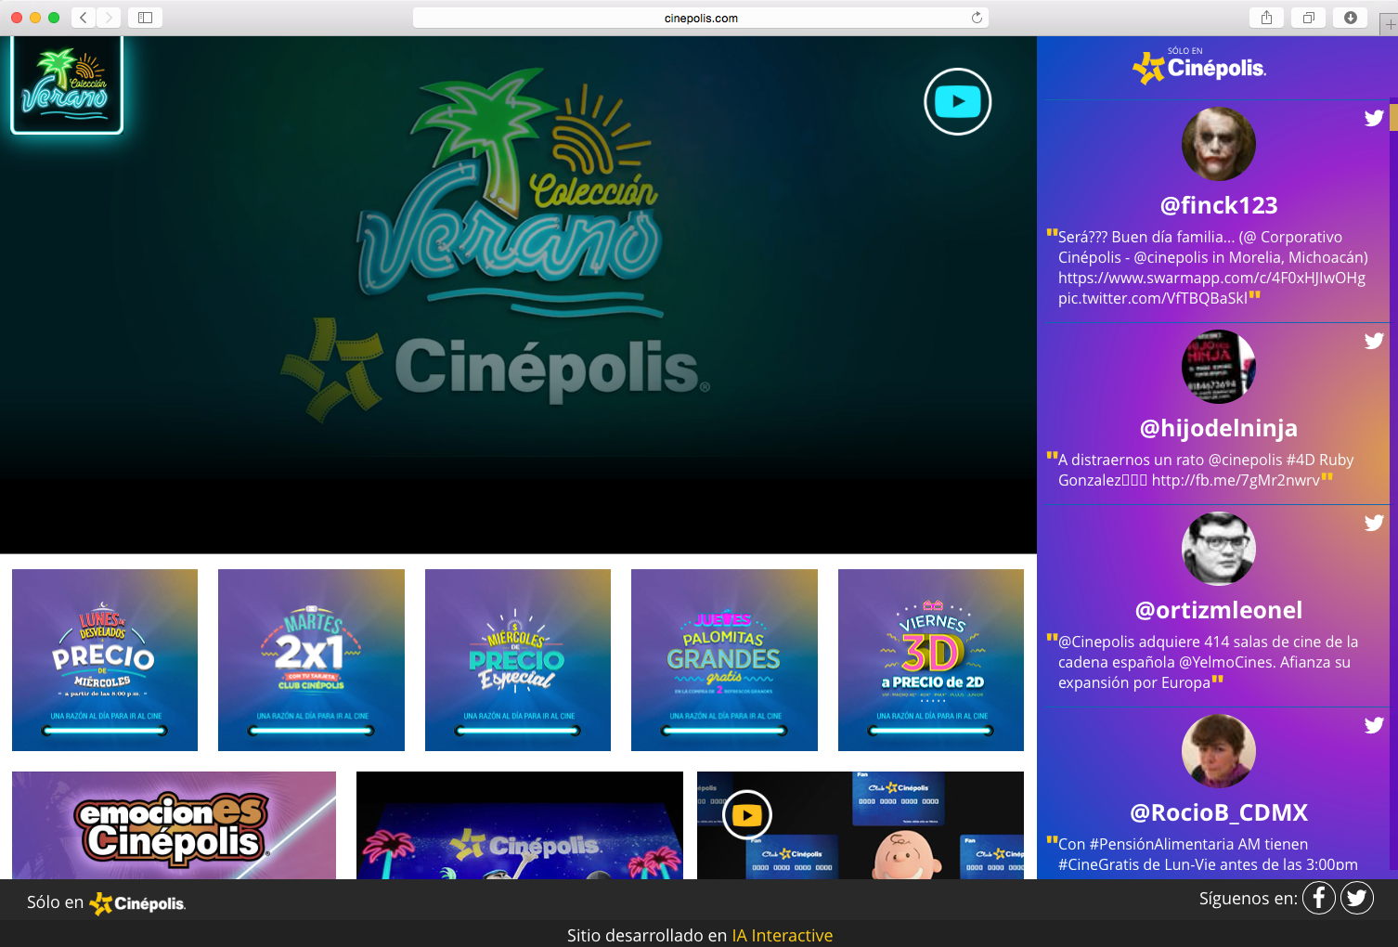Image resolution: width=1398 pixels, height=947 pixels.
Task: Open the Twitter icon in footer
Action: pyautogui.click(x=1357, y=898)
